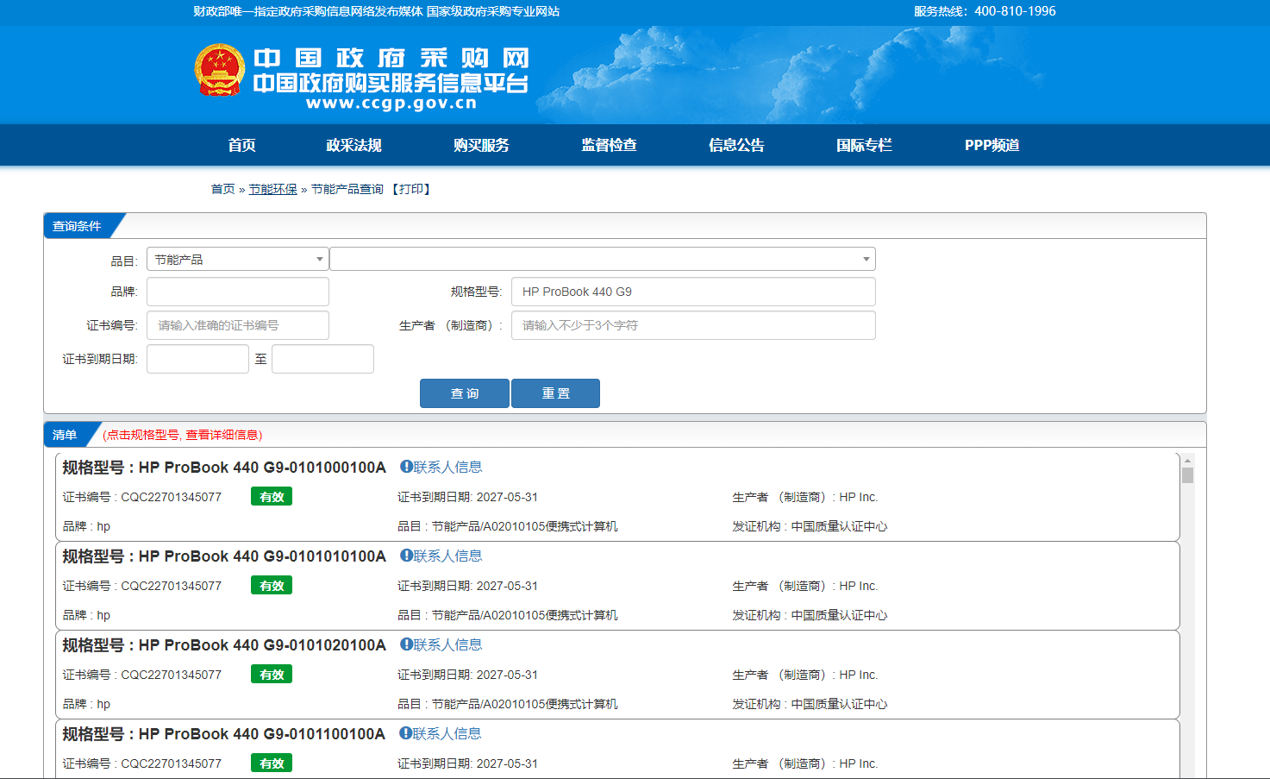
Task: Click 有效 badge on model 0101020100A
Action: tap(272, 675)
